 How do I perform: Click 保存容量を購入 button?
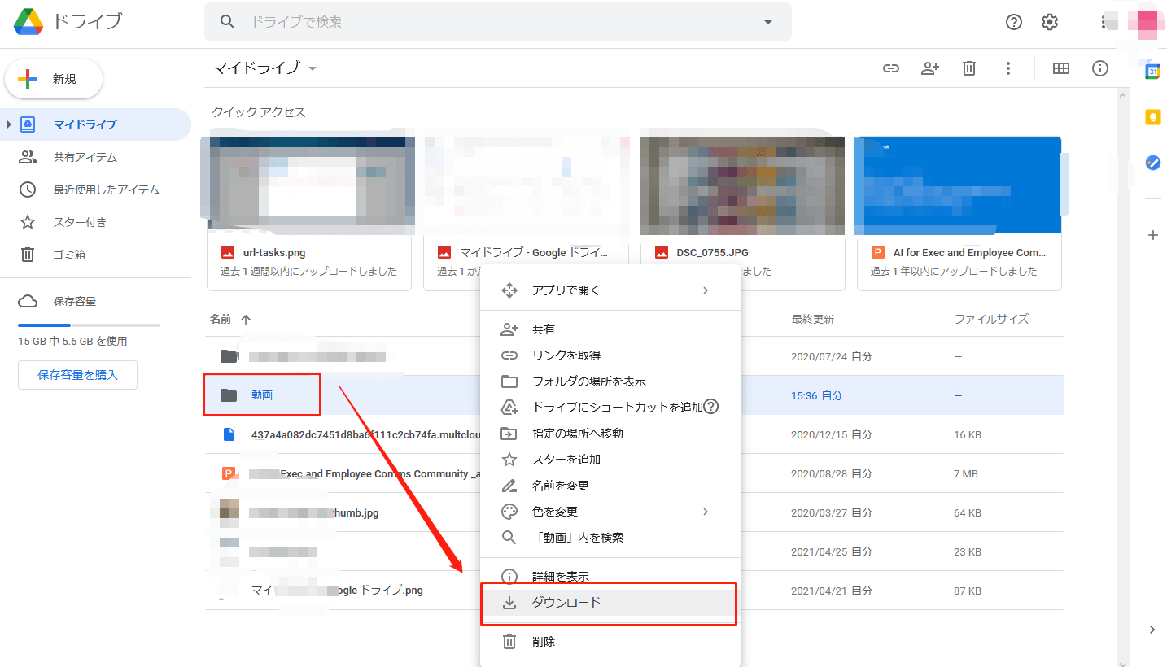pos(77,375)
